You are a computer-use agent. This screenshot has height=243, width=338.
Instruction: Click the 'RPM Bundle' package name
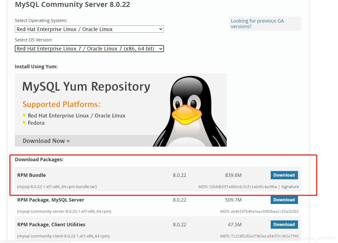tap(32, 175)
